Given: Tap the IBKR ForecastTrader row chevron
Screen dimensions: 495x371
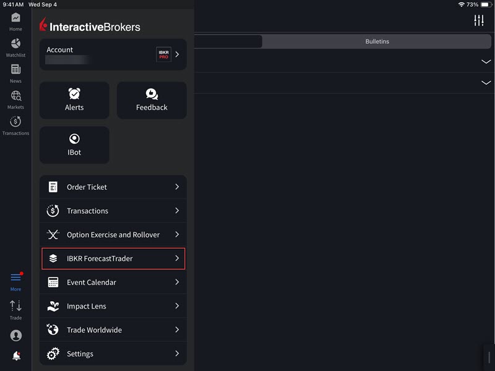Looking at the screenshot, I should [x=177, y=258].
